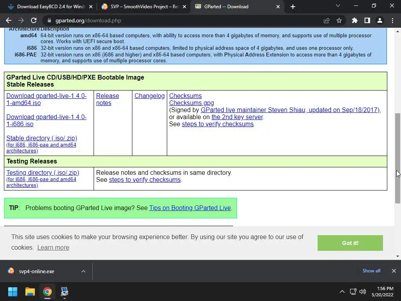Show hidden system tray icons
This screenshot has width=401, height=301.
(342, 292)
